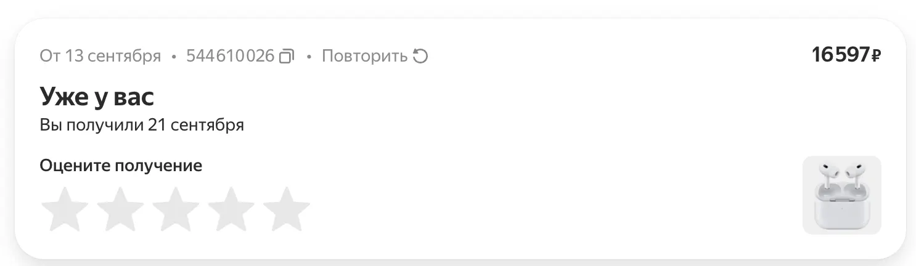Click the circular repeat arrow icon

tap(420, 57)
